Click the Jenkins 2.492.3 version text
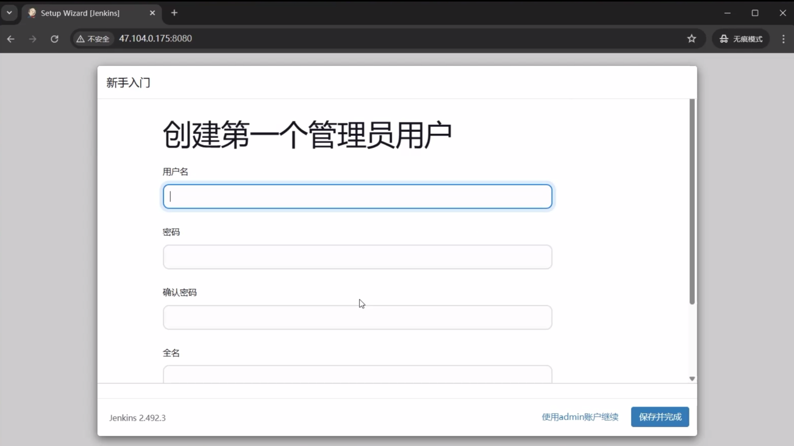This screenshot has height=446, width=794. click(137, 418)
